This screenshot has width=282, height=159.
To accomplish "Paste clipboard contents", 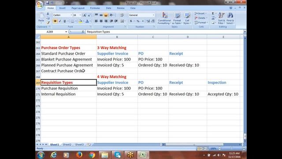I will [41, 18].
